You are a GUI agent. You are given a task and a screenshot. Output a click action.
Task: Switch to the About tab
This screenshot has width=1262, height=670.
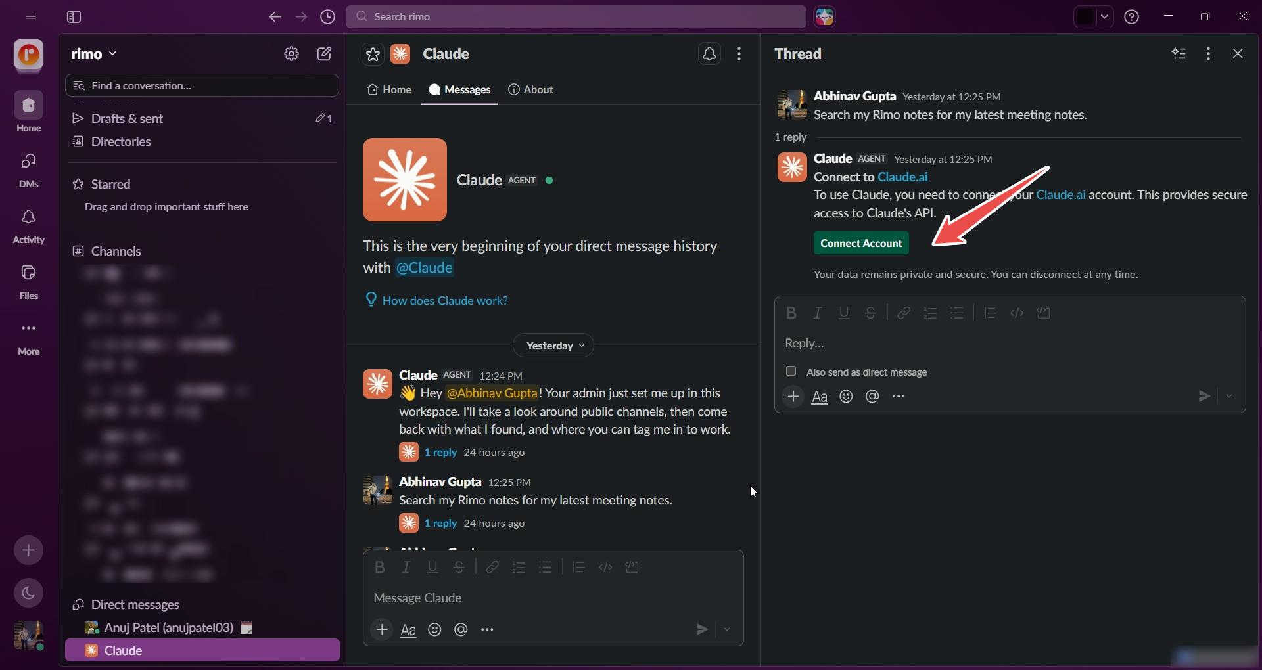point(530,89)
